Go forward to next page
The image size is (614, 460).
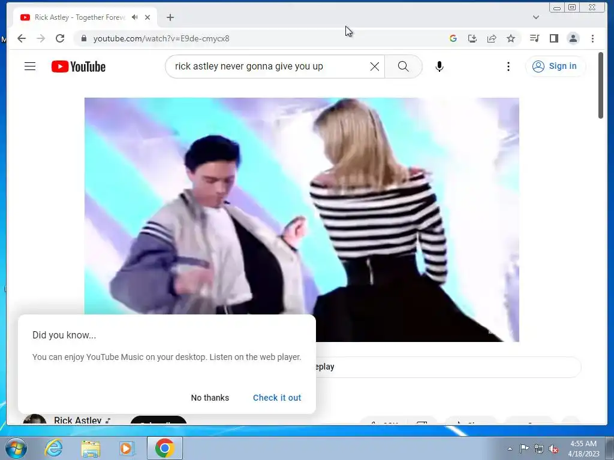click(41, 38)
